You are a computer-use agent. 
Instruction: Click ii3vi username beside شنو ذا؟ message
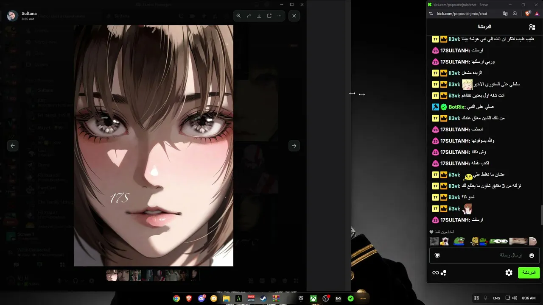click(x=455, y=197)
